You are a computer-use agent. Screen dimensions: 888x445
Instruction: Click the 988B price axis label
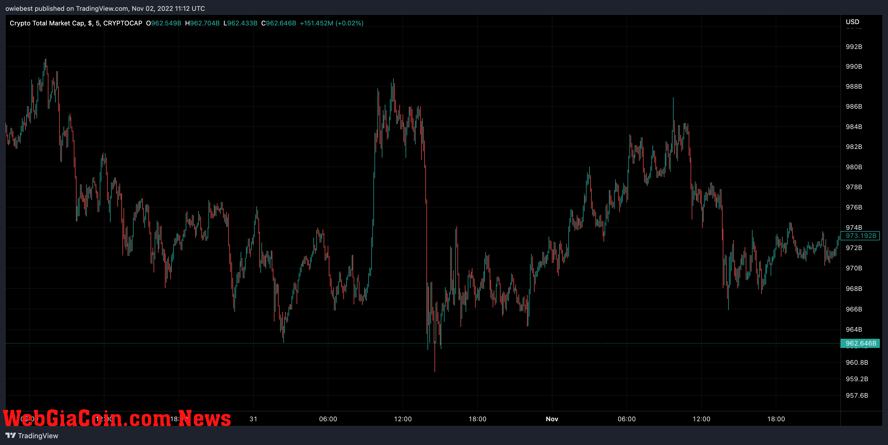click(x=854, y=86)
